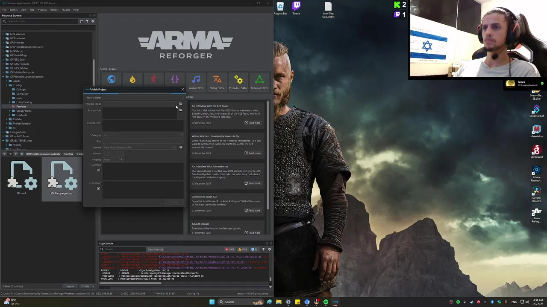This screenshot has width=547, height=307.
Task: Open Recycle Bin on desktop
Action: (280, 8)
